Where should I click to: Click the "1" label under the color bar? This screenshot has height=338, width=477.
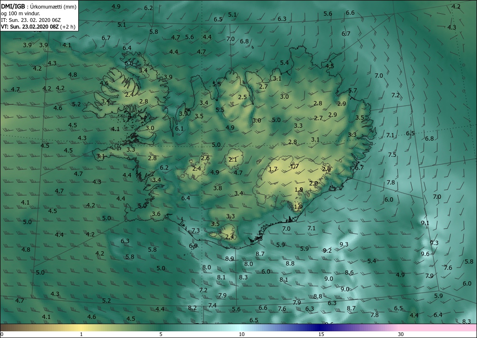click(81, 334)
